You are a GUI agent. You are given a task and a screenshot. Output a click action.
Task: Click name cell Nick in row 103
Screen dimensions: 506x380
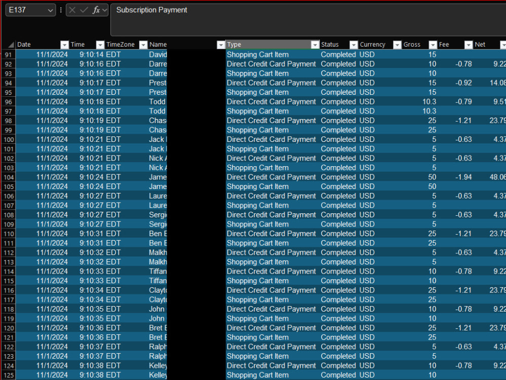[158, 168]
